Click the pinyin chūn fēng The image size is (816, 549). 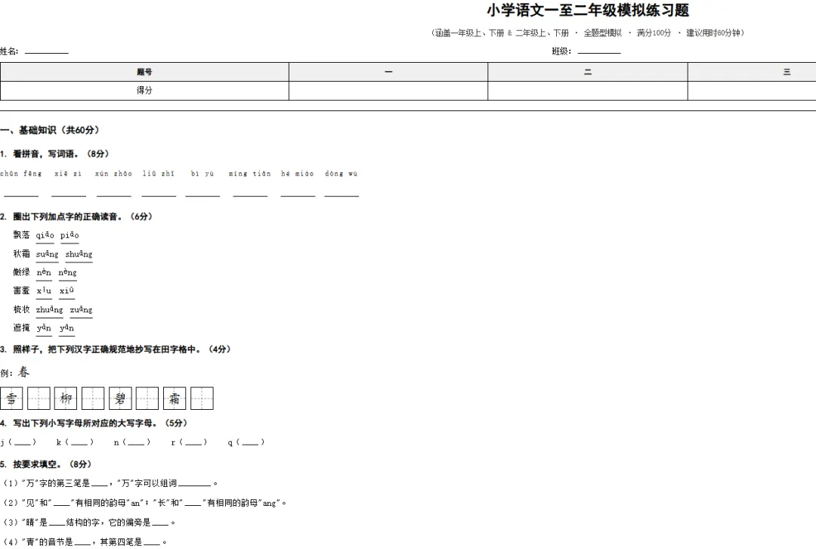pyautogui.click(x=21, y=173)
